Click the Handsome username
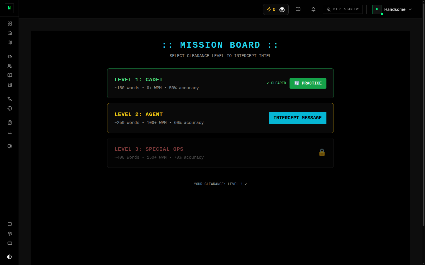Image resolution: width=425 pixels, height=265 pixels. point(395,9)
